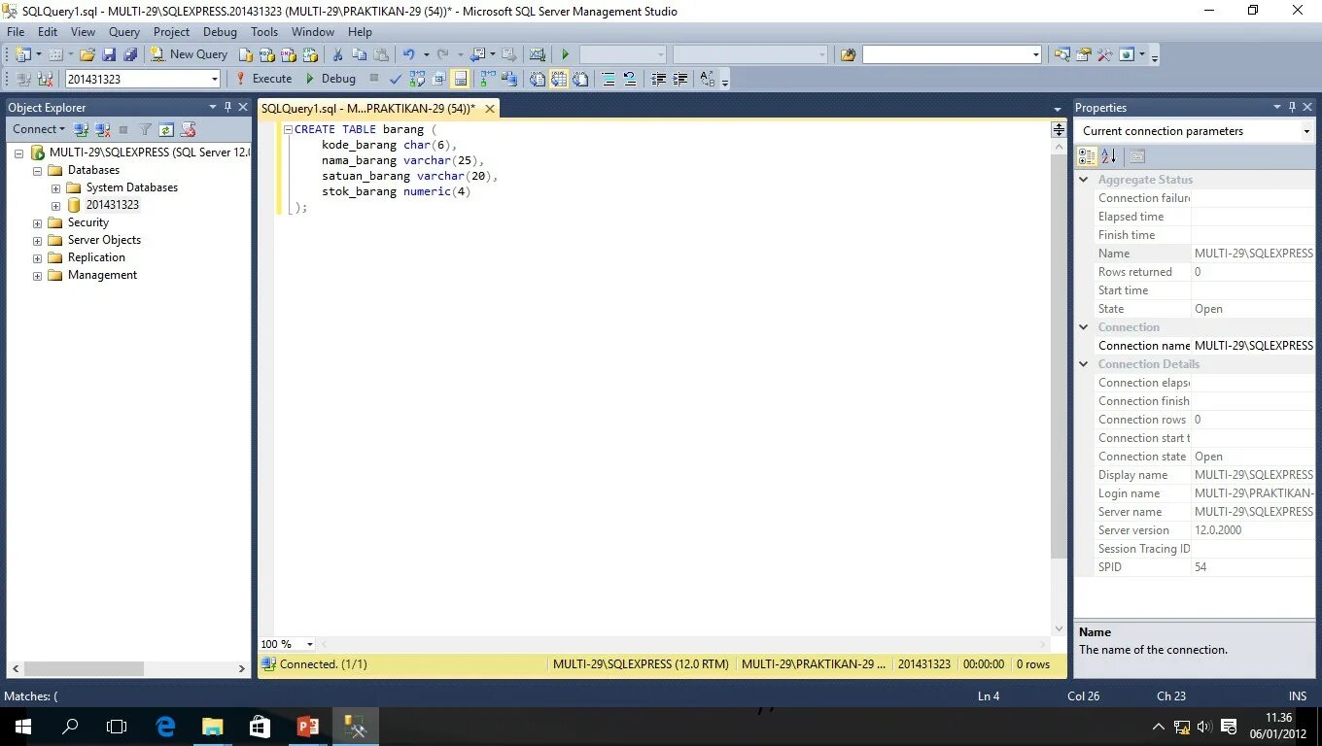
Task: Open Current connection parameters dropdown
Action: (x=1306, y=131)
